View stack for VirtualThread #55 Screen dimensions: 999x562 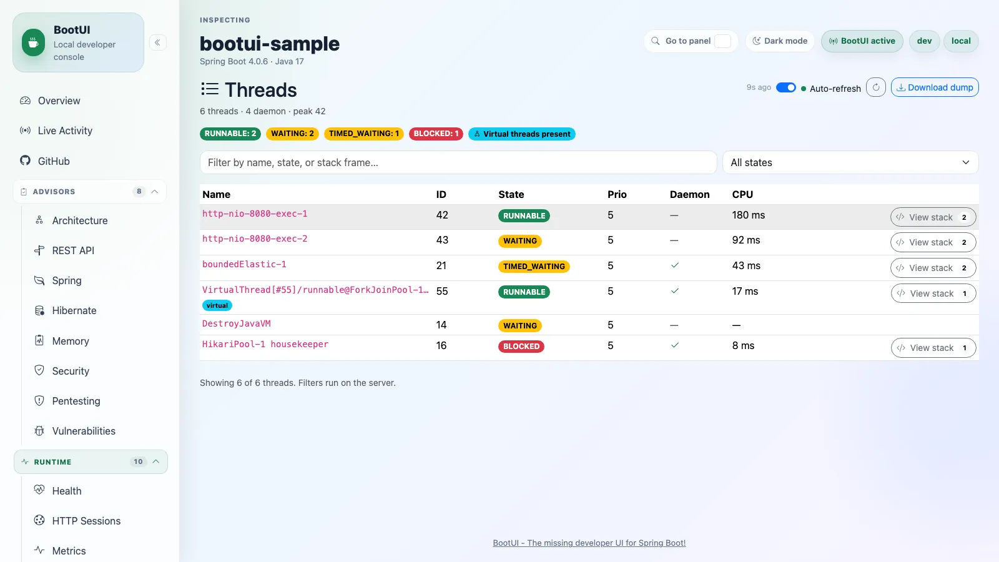(x=933, y=293)
